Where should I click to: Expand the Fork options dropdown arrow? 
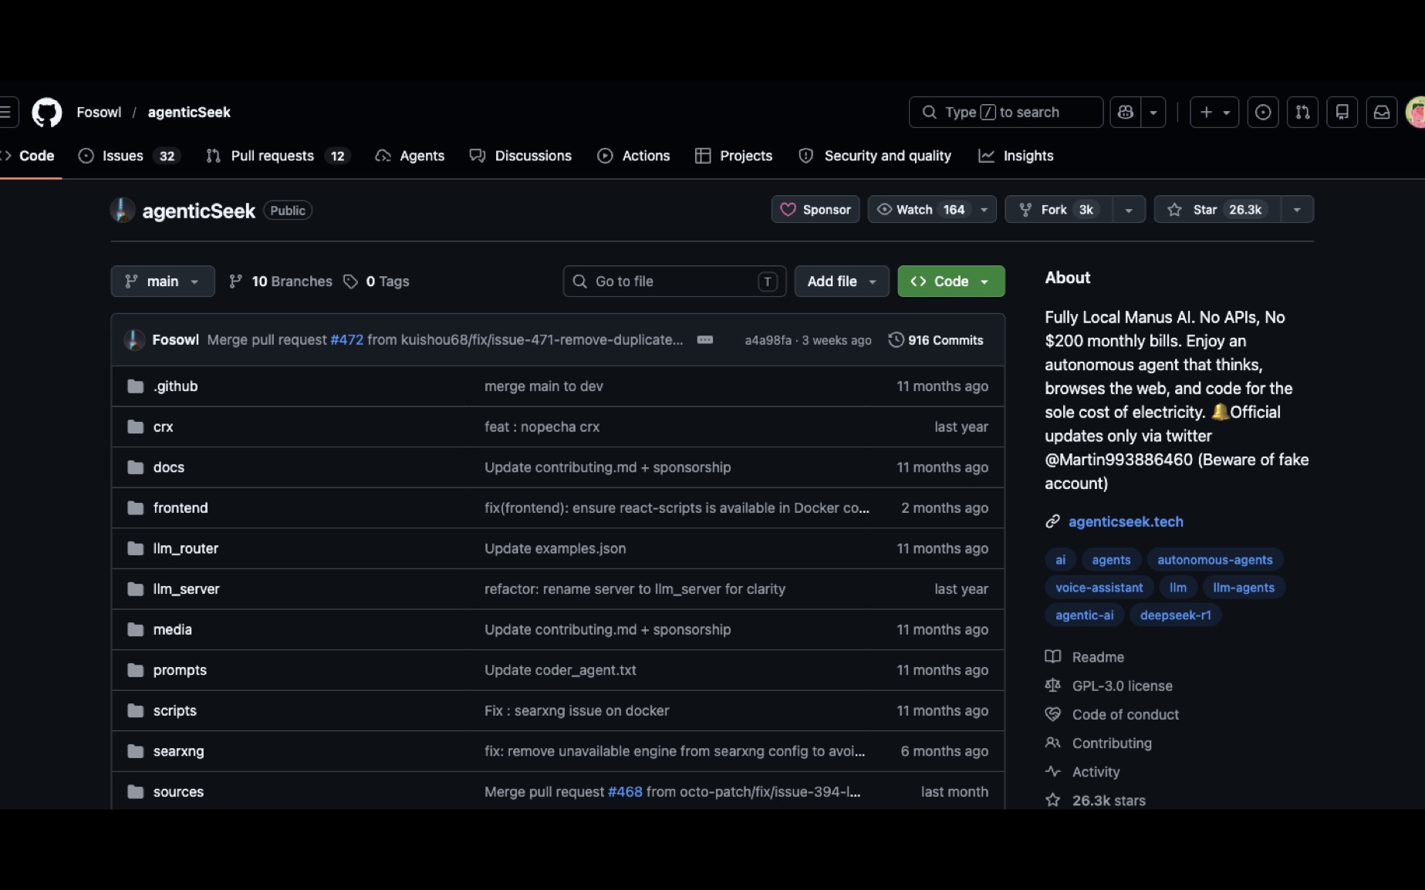click(1129, 210)
